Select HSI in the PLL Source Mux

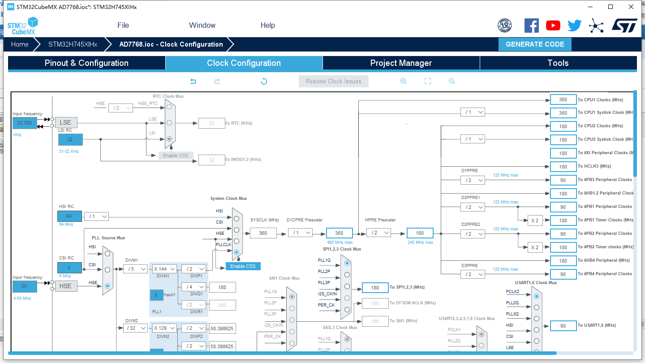107,253
